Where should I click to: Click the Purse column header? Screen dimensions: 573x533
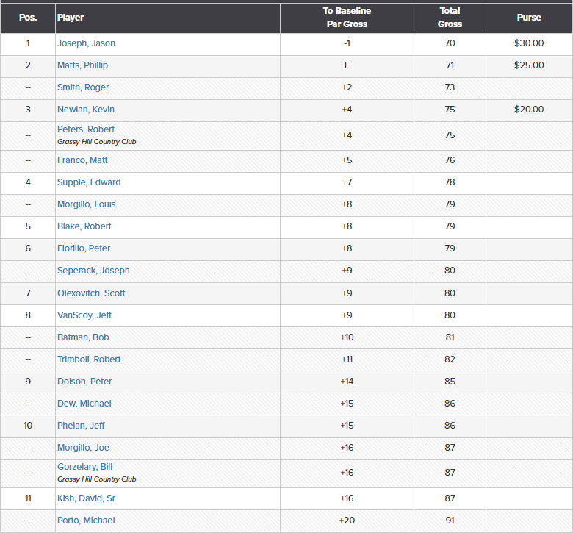pyautogui.click(x=529, y=18)
